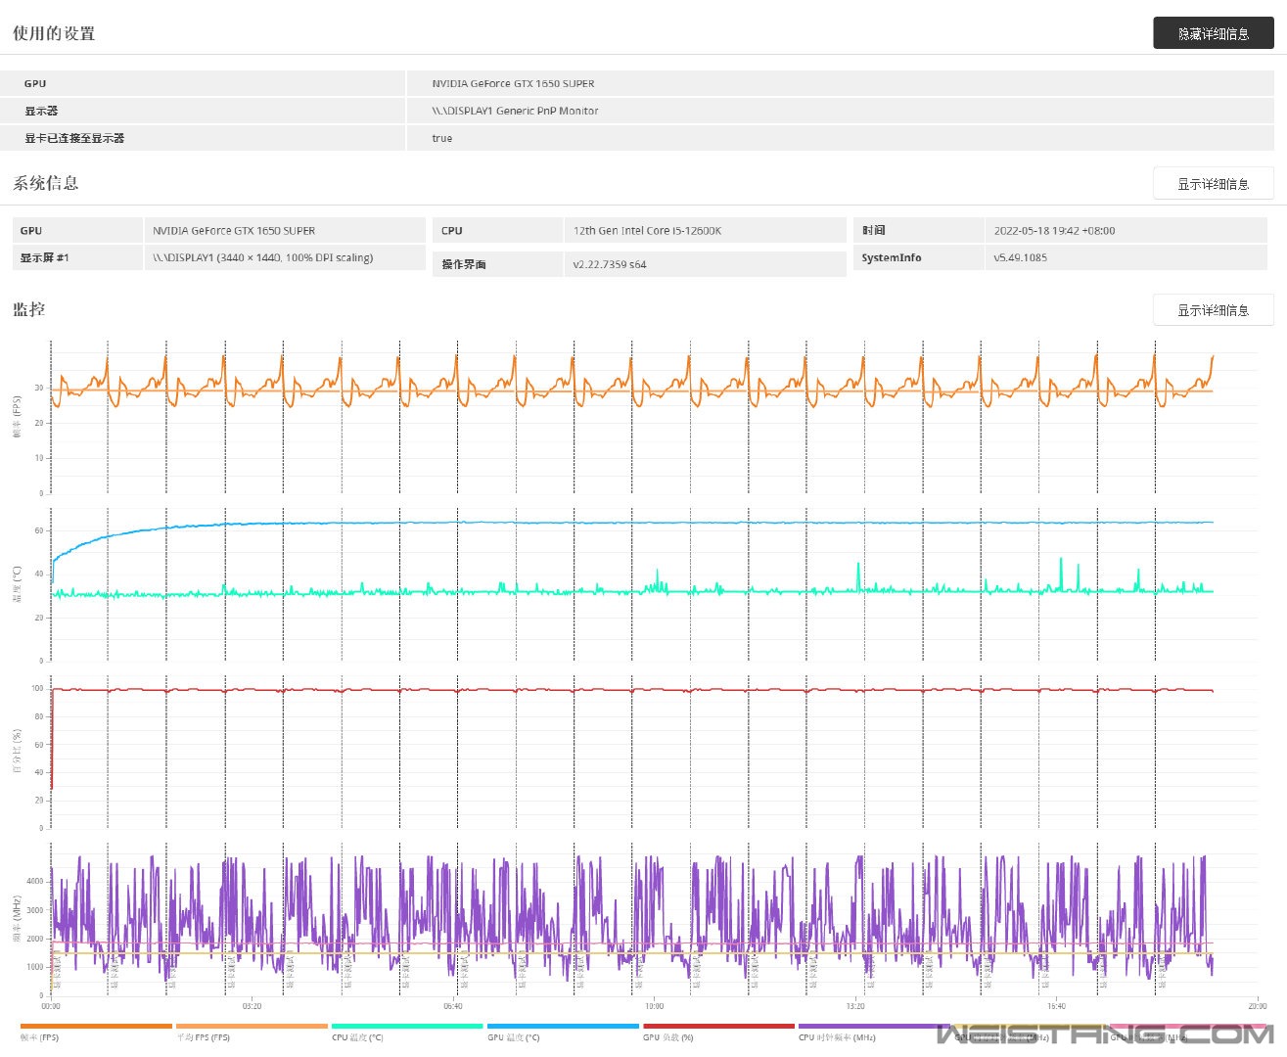Click the red GPU 负载 legend color bar
The image size is (1287, 1057).
point(718,1027)
